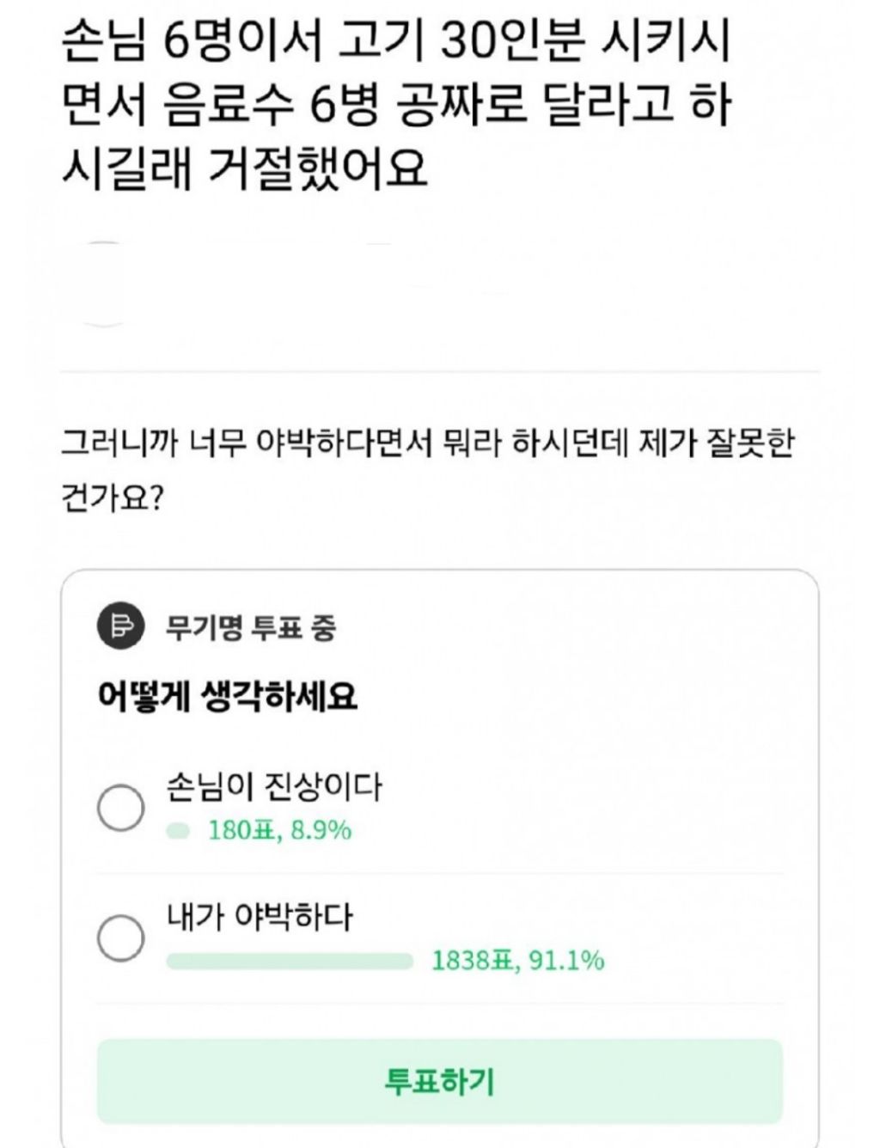Click the anonymous poll icon
Viewport: 880px width, 1148px height.
(x=120, y=626)
